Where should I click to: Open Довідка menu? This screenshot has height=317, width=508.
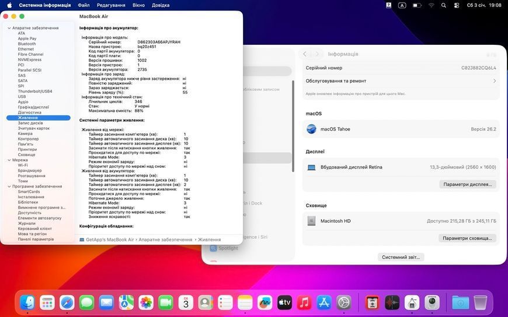[161, 5]
